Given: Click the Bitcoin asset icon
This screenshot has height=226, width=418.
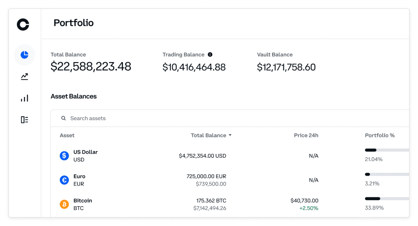Looking at the screenshot, I should click(64, 204).
